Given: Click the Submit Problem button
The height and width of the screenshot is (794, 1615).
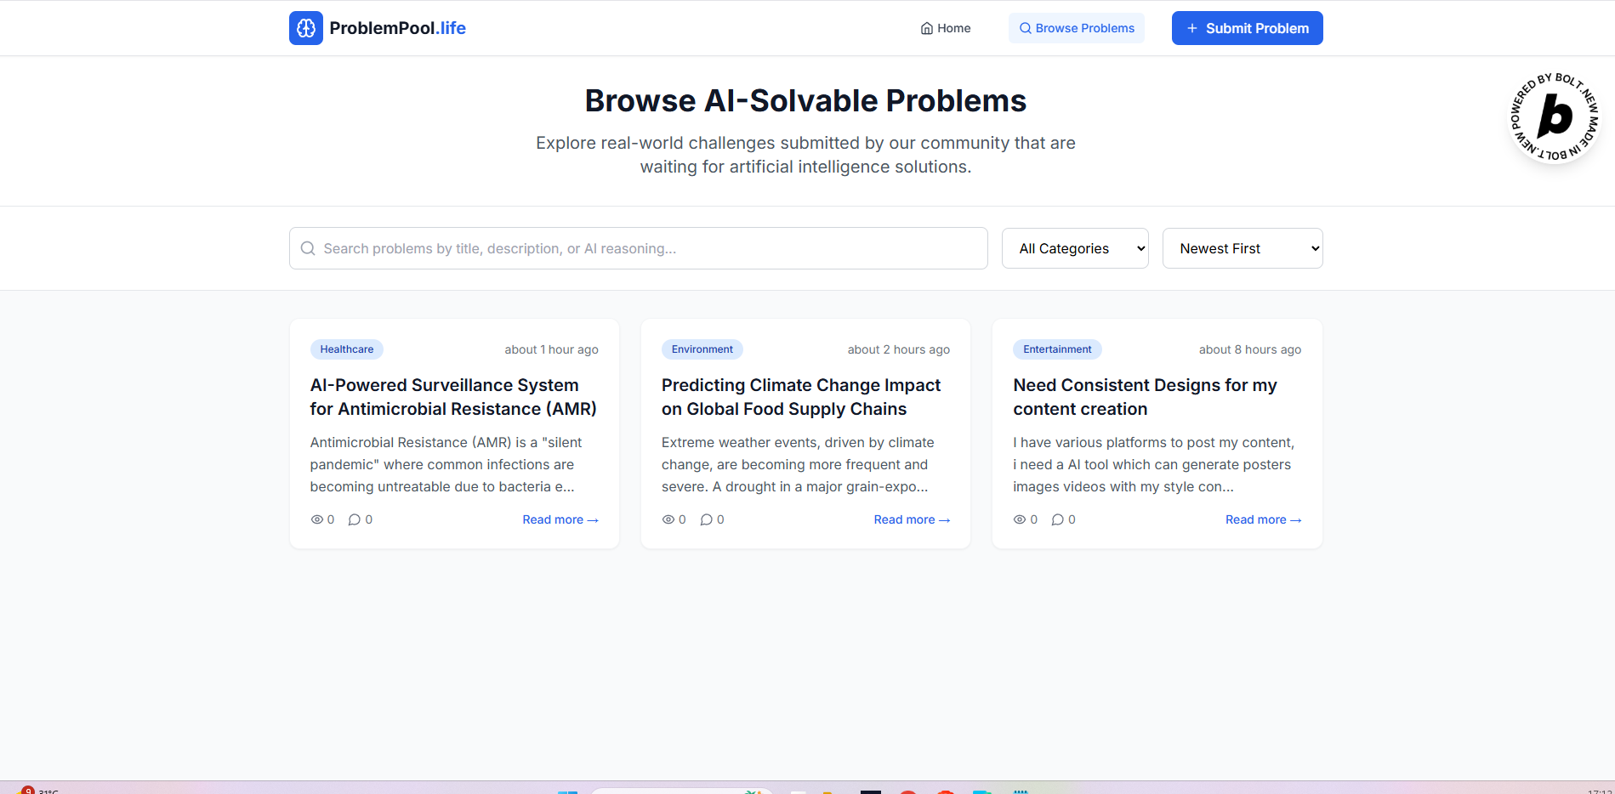Looking at the screenshot, I should pos(1247,28).
